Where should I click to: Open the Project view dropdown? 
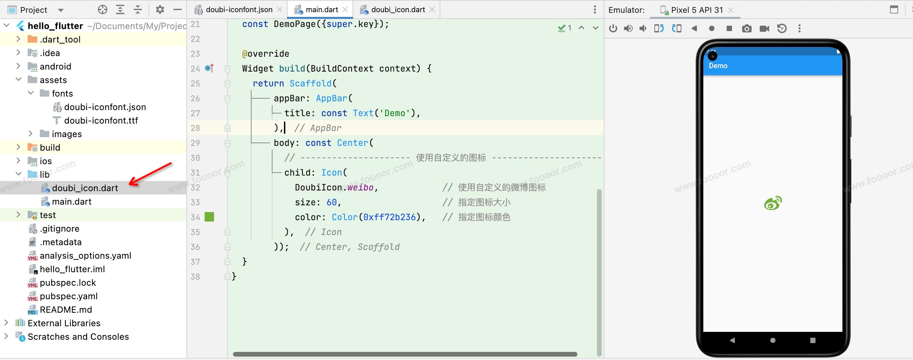point(60,10)
